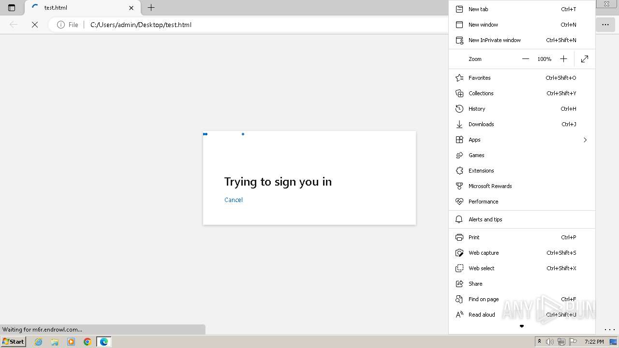619x348 pixels.
Task: Click the Apps grid icon
Action: pos(459,140)
